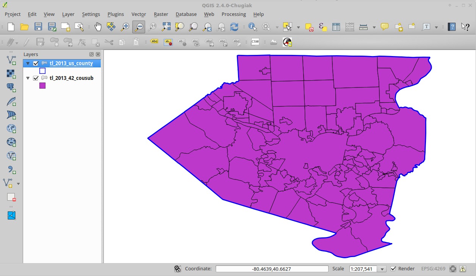
Task: Click the Add PostGIS Layer elephant icon
Action: click(x=11, y=87)
